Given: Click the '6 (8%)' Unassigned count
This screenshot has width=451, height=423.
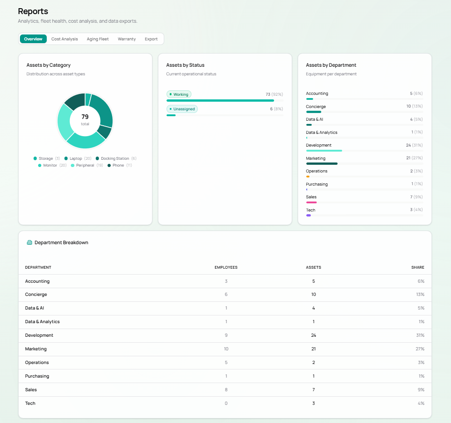Looking at the screenshot, I should coord(276,109).
